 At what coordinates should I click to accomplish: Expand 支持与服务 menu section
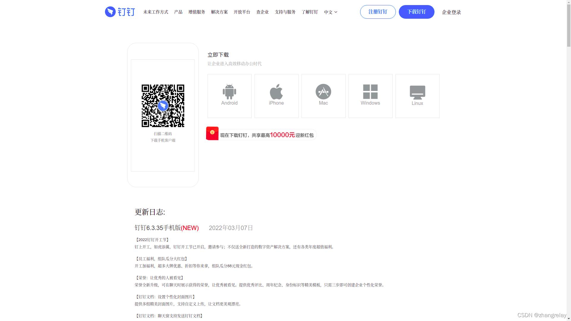pos(285,12)
